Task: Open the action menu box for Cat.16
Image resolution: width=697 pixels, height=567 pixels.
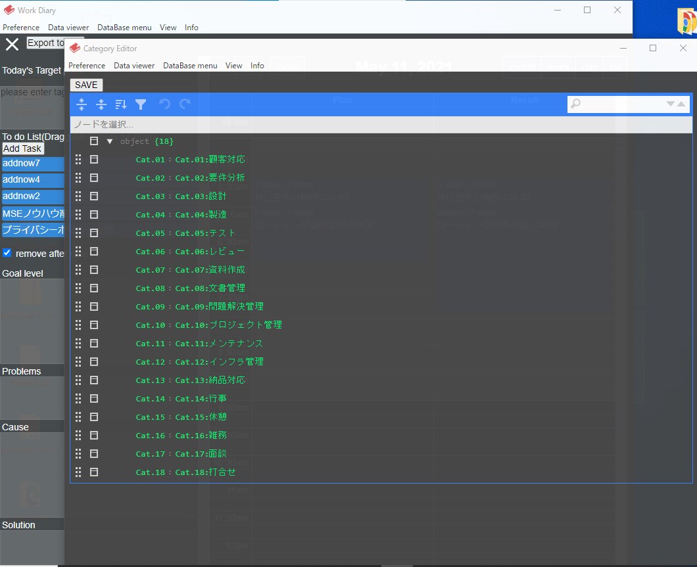Action: click(x=94, y=436)
